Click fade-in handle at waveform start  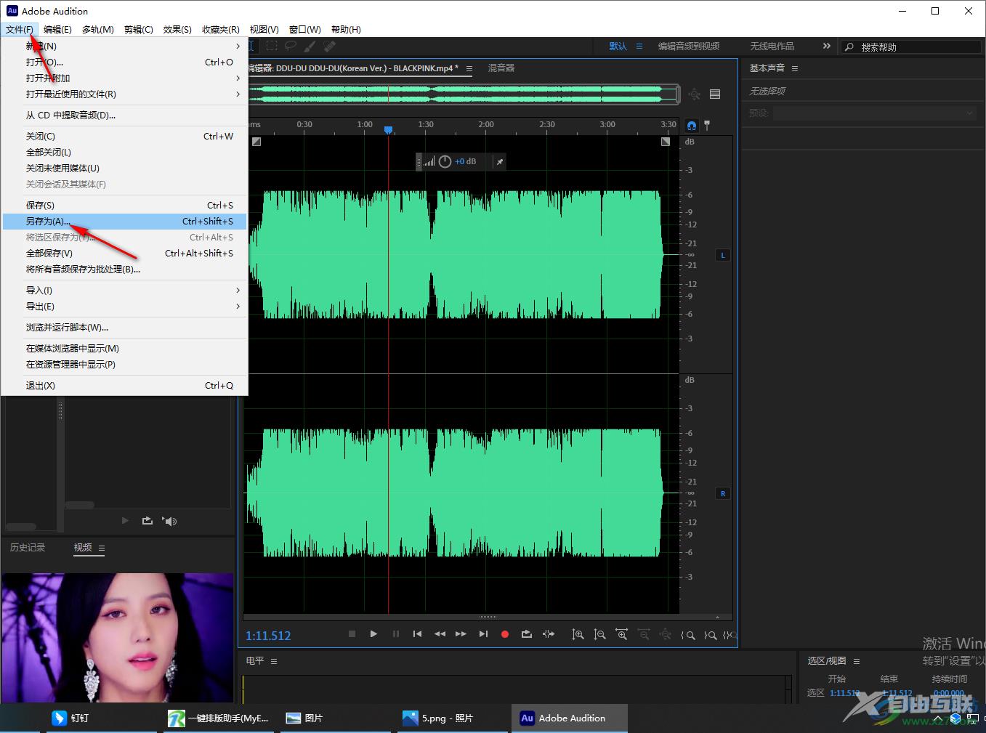(256, 142)
